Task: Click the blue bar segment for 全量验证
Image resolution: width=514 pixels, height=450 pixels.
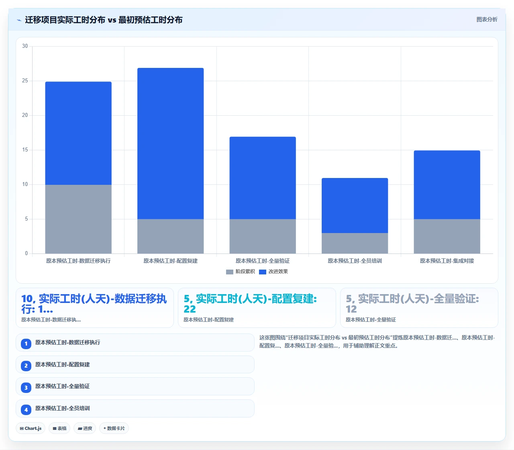Action: (x=263, y=178)
